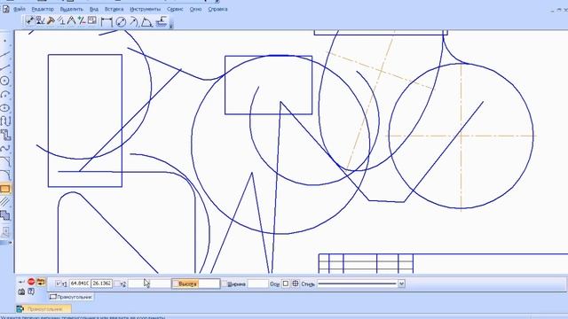Select the Circle tool in left toolbar
This screenshot has width=568, height=319.
point(5,81)
